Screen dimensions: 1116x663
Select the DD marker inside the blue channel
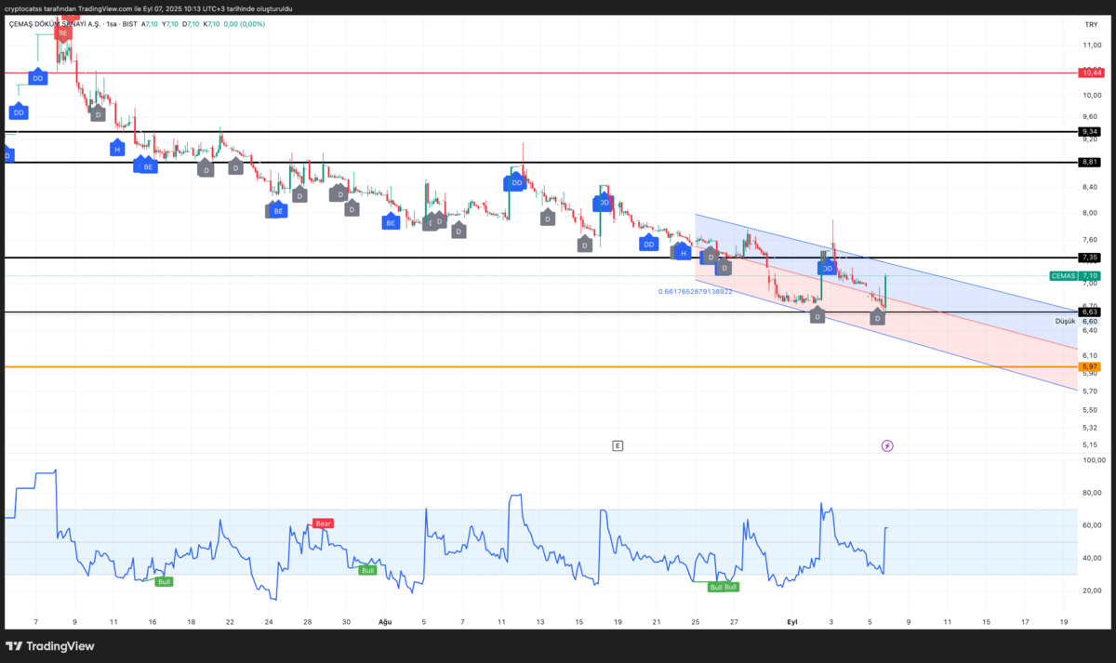(827, 268)
